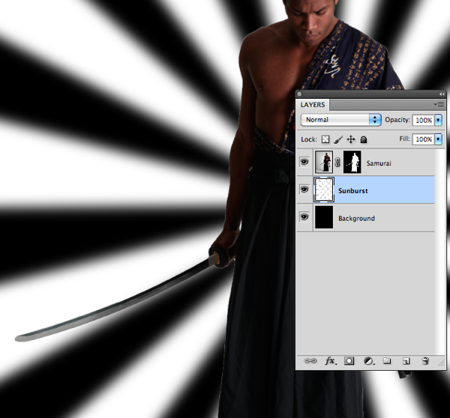Select the Sunburst layer name

click(x=353, y=191)
